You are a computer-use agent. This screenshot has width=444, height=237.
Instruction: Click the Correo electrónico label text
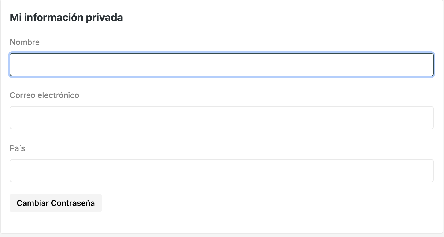point(44,95)
